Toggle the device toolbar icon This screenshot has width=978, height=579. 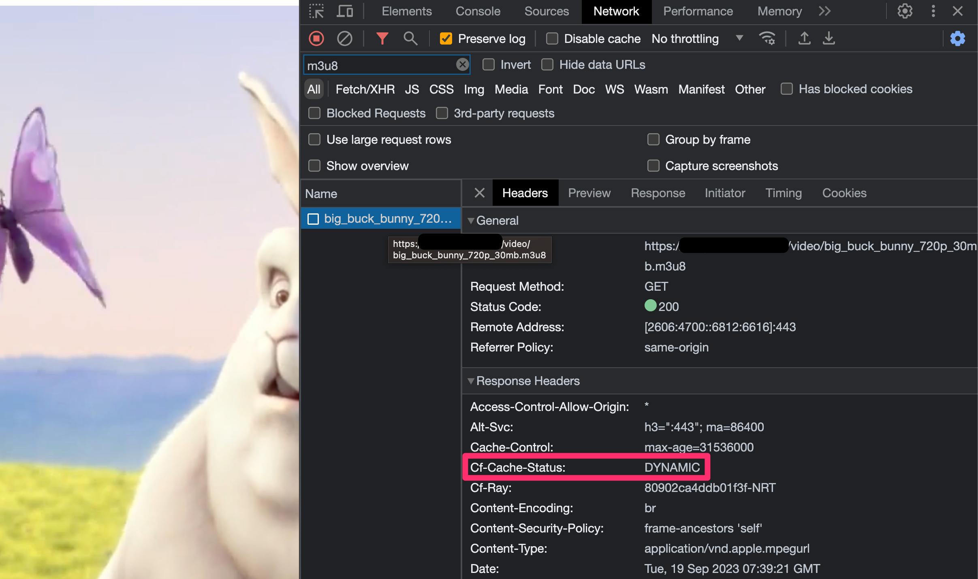click(345, 11)
